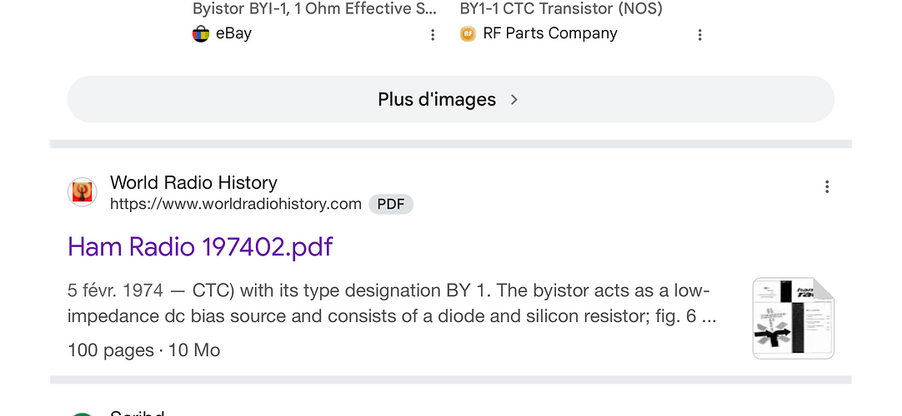902x416 pixels.
Task: Select the "World Radio History" site name
Action: [193, 182]
